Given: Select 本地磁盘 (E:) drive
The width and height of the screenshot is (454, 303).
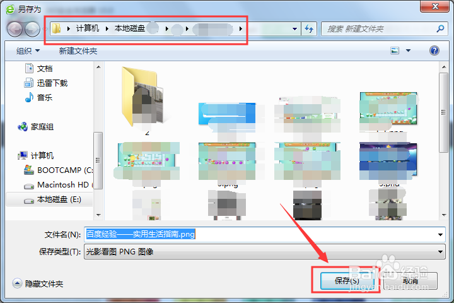Looking at the screenshot, I should [x=59, y=199].
